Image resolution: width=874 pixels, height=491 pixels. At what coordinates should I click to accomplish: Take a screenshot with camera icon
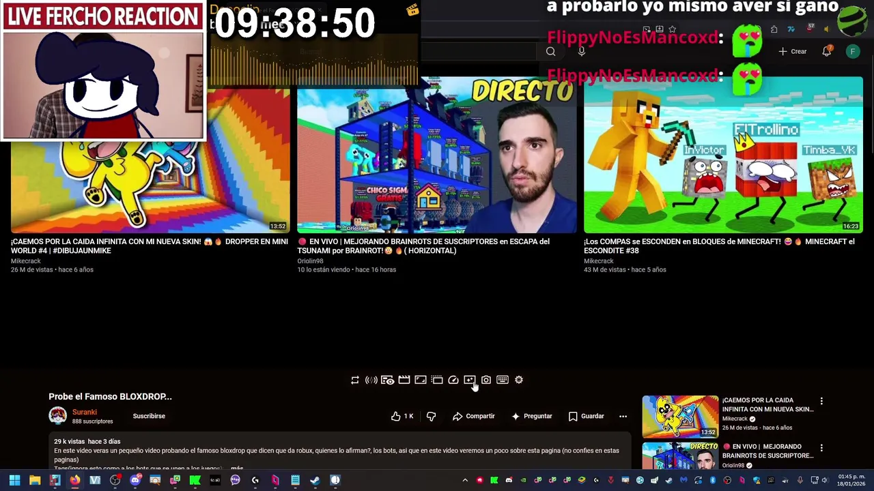click(486, 380)
